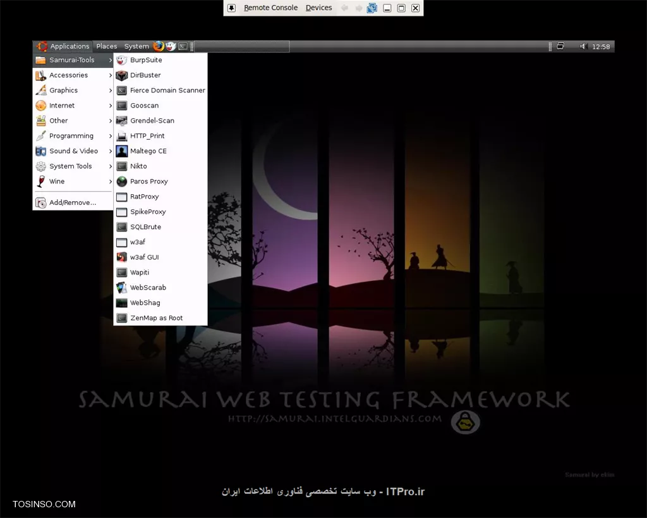Launch w3af GUI from its red icon

pyautogui.click(x=121, y=257)
